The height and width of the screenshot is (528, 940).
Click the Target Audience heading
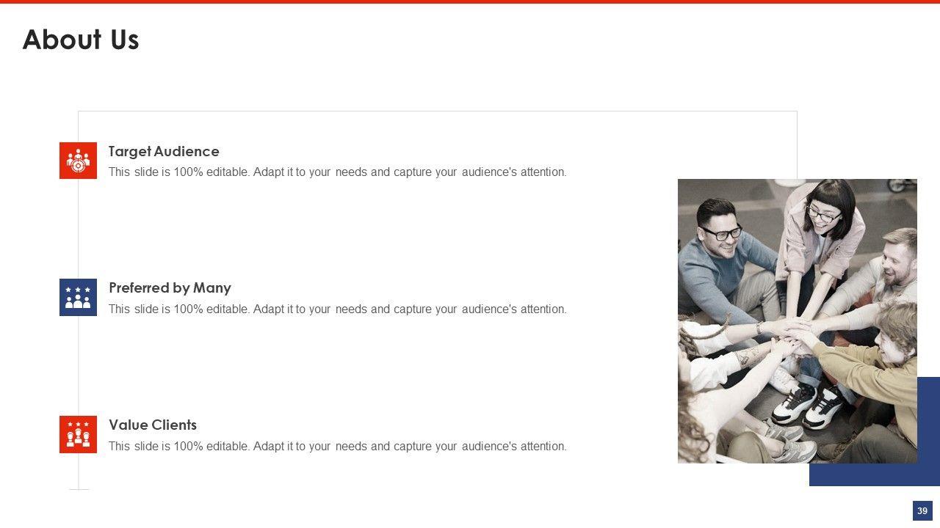pyautogui.click(x=164, y=152)
